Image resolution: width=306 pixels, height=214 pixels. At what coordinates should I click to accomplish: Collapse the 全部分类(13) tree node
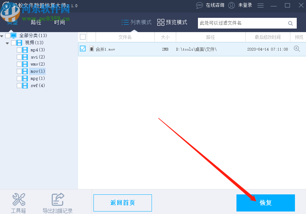(x=2, y=35)
